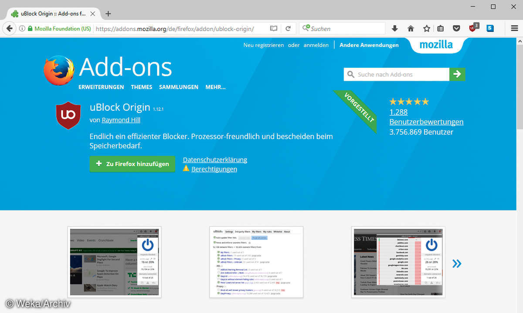Open first screenshot thumbnail with Crunchbase page
This screenshot has width=523, height=313.
115,262
